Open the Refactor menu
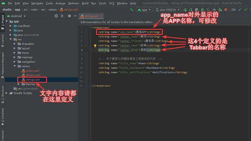 point(74,3)
